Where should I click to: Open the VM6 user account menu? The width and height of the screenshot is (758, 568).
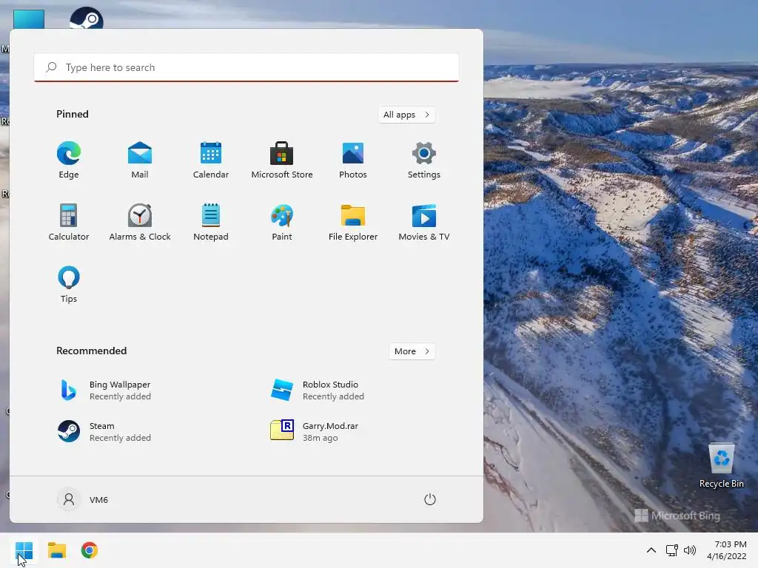pos(83,499)
